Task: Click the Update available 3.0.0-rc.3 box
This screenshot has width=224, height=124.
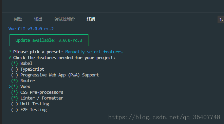Action: click(x=49, y=40)
